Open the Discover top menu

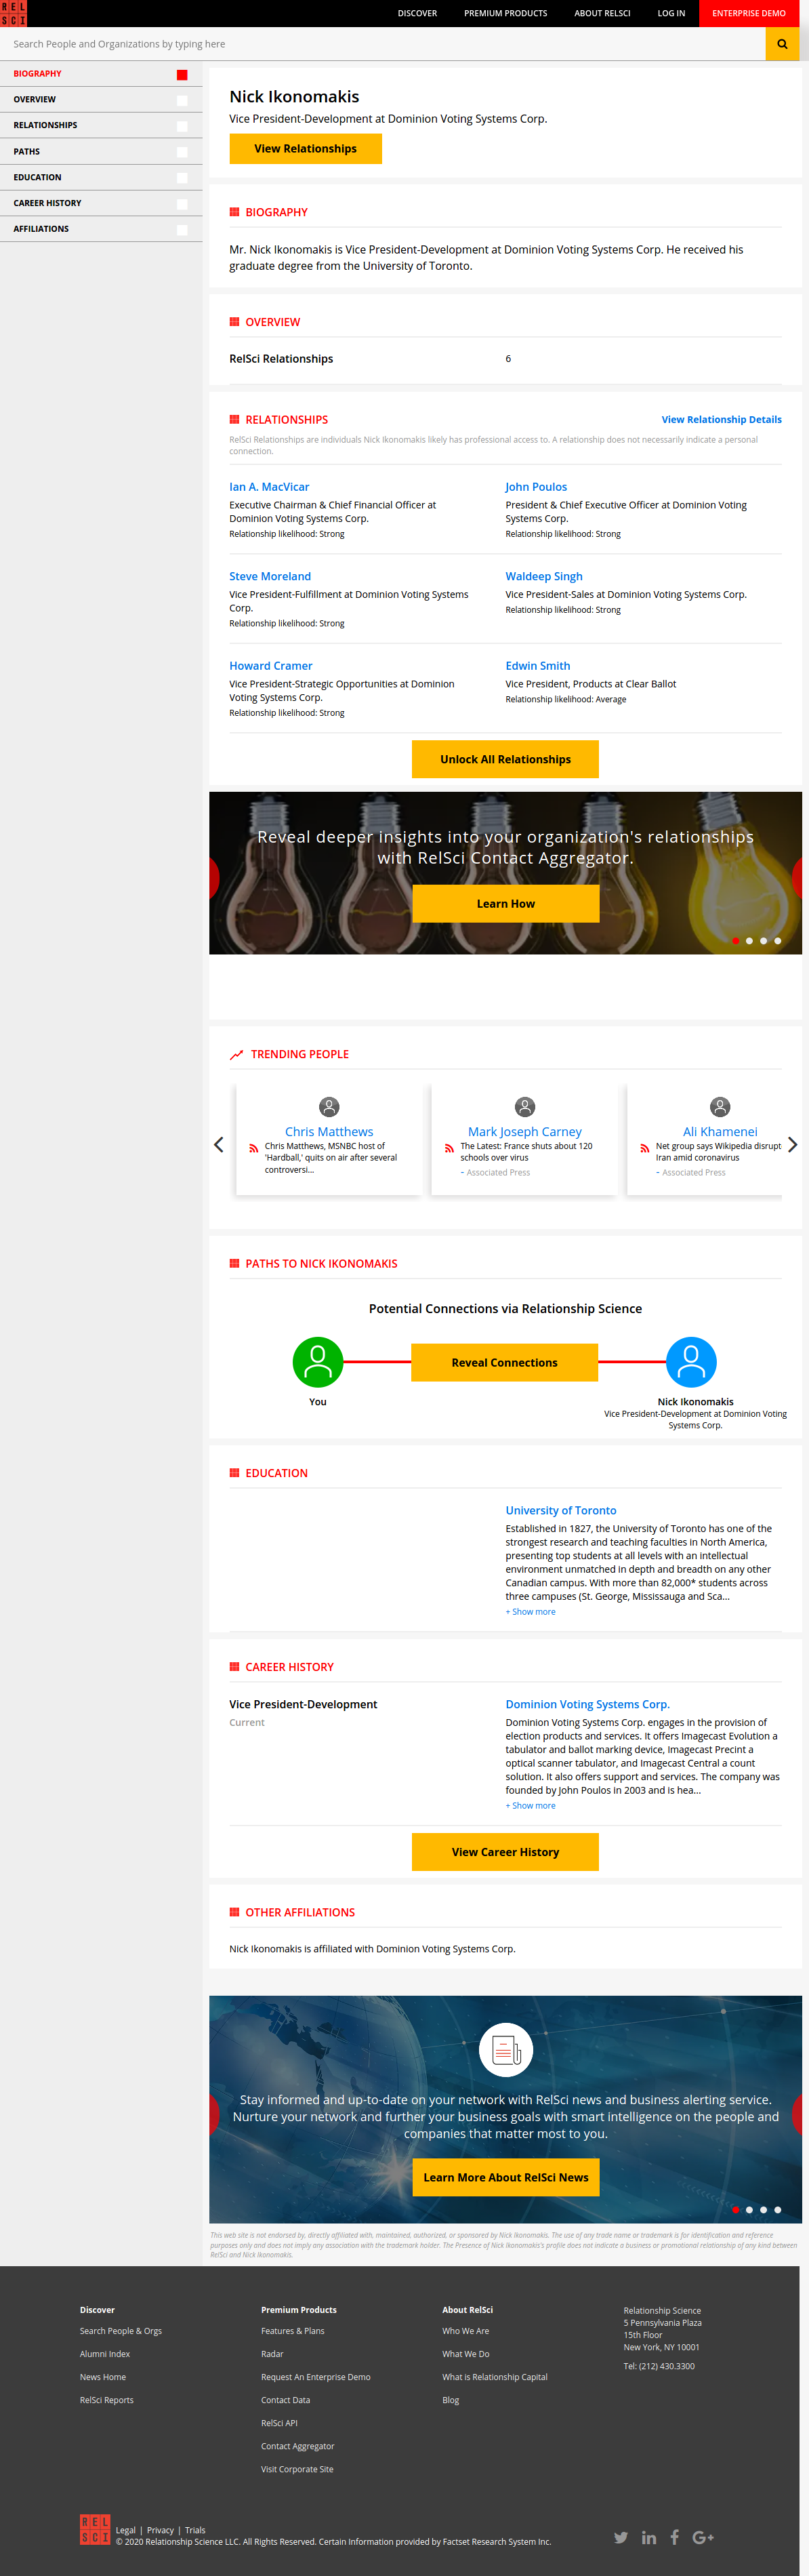[417, 13]
